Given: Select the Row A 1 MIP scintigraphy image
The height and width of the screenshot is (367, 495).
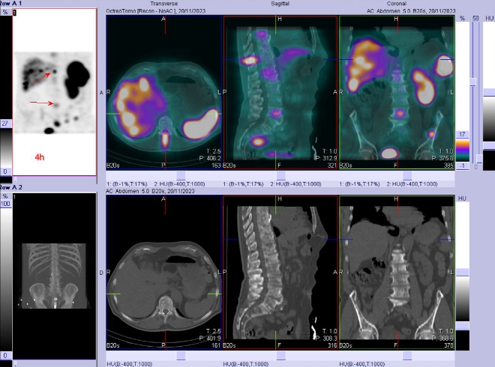Looking at the screenshot, I should click(54, 90).
